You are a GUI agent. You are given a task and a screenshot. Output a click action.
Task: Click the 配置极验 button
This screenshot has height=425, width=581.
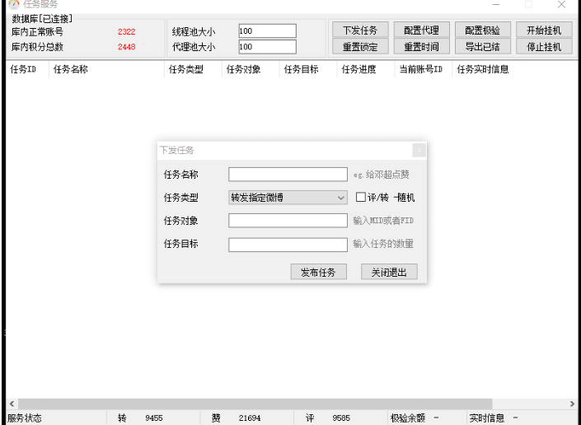(482, 30)
